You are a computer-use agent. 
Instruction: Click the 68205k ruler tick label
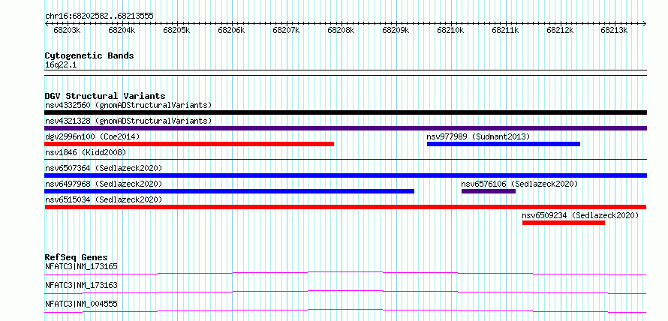[176, 31]
